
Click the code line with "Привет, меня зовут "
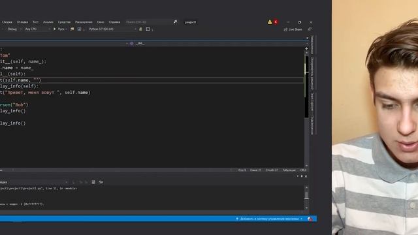click(45, 93)
